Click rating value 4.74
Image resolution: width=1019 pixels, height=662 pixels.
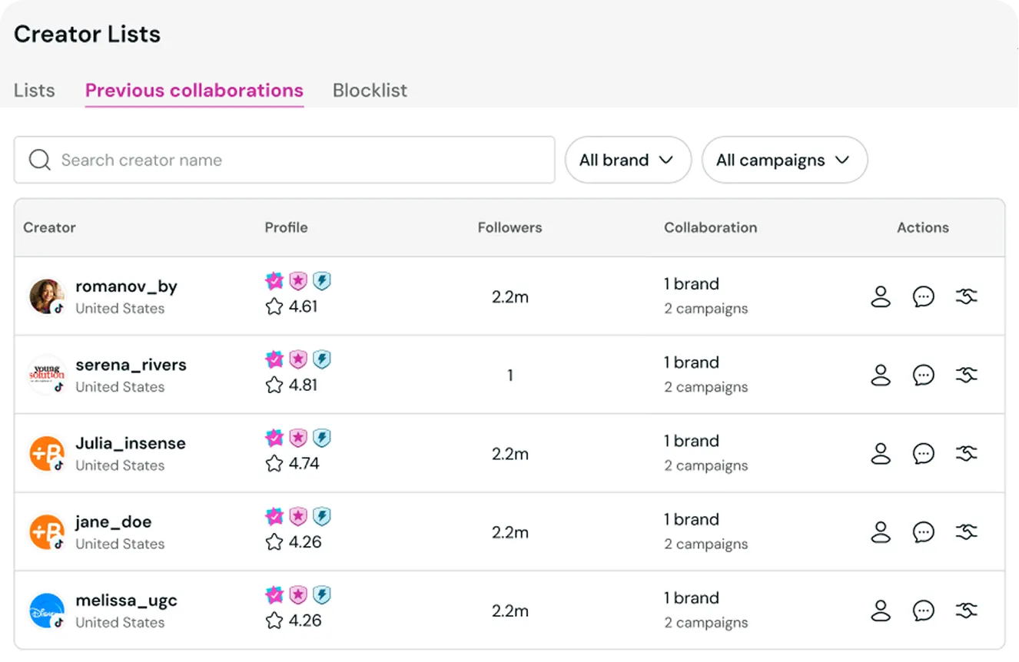tap(304, 463)
